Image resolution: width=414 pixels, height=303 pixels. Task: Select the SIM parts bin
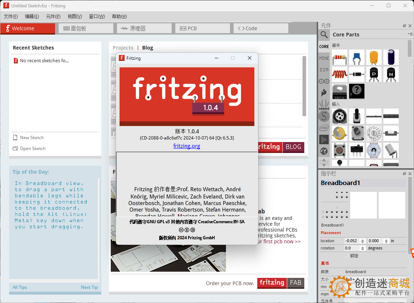pyautogui.click(x=324, y=70)
